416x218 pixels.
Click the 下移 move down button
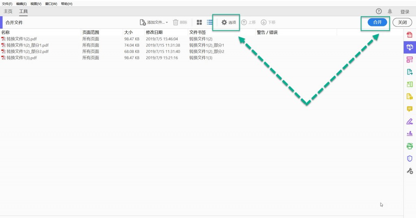[268, 22]
